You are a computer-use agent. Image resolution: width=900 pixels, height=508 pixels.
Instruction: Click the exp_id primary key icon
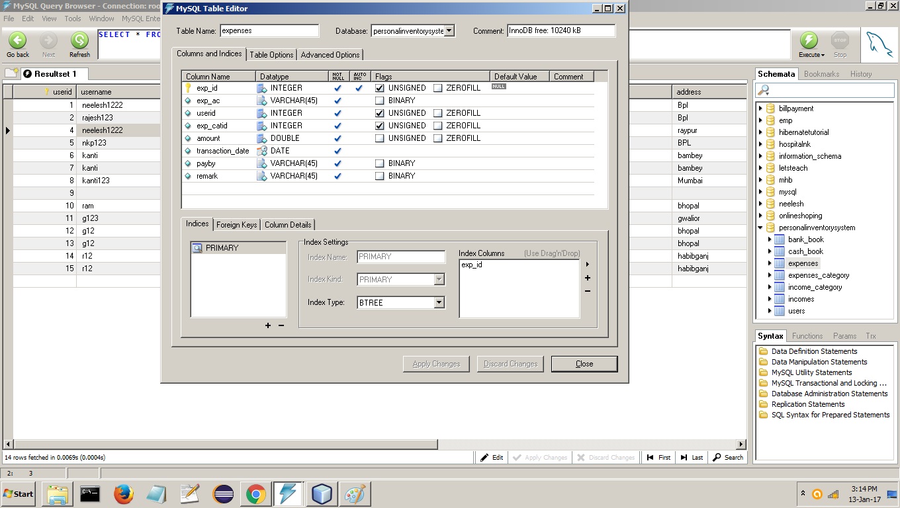click(x=188, y=88)
